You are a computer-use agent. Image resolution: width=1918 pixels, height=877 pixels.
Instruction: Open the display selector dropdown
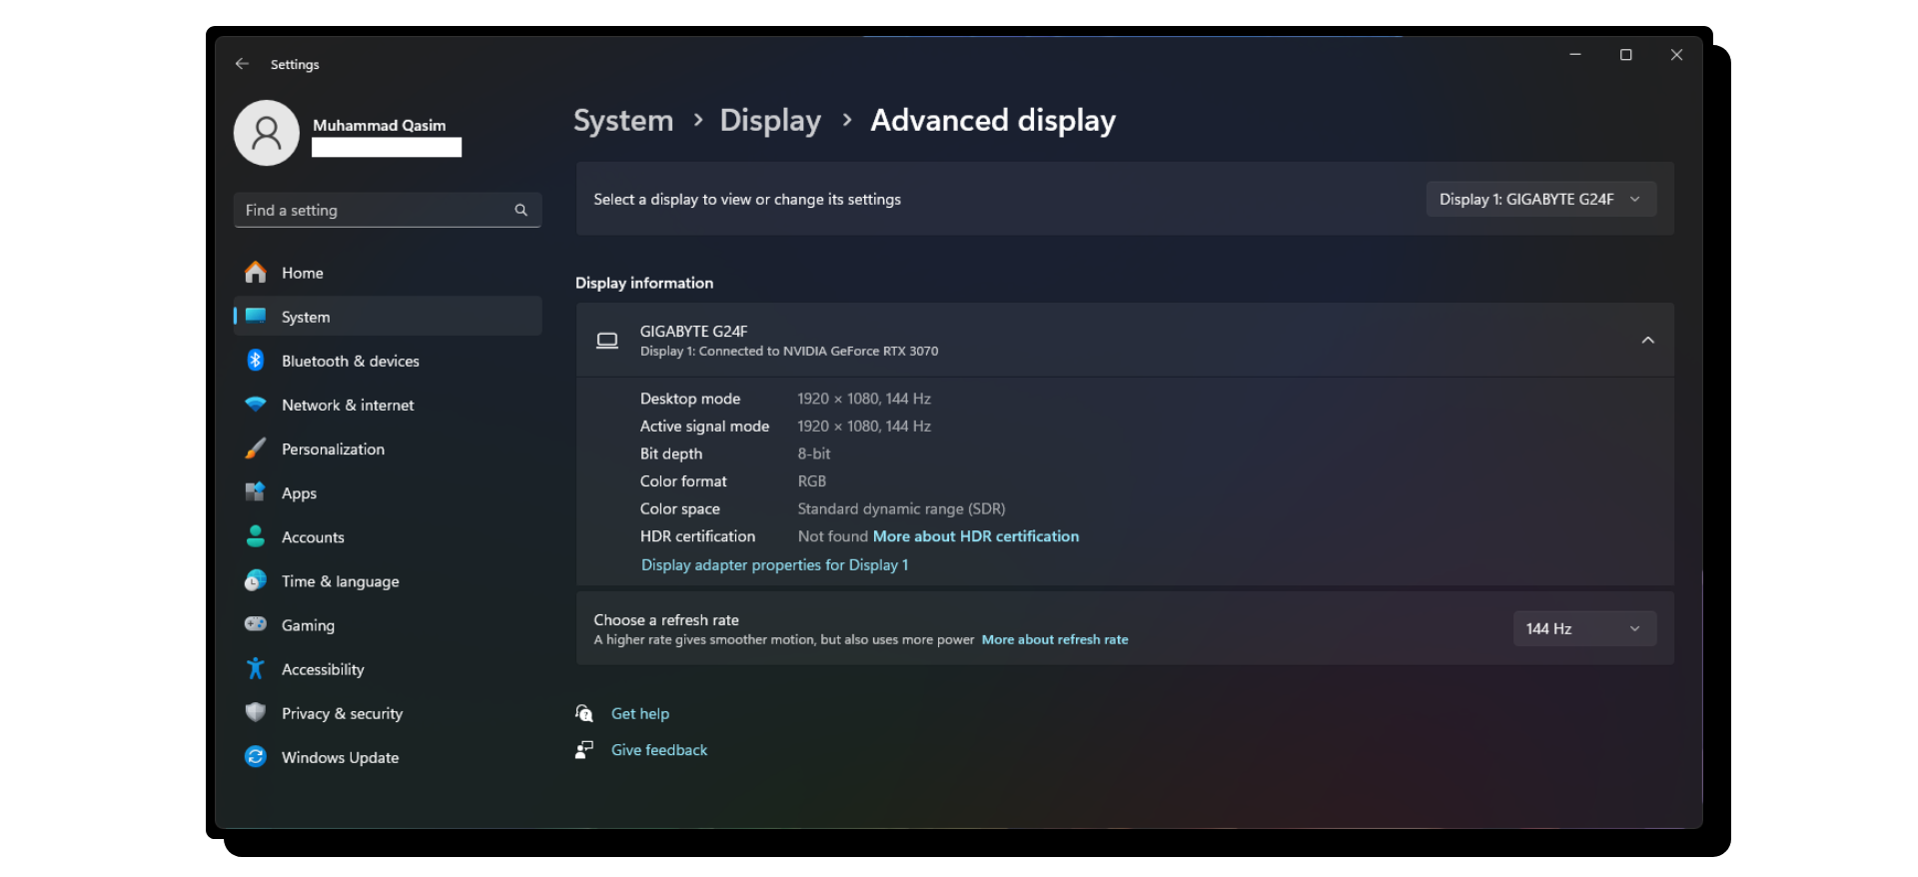click(x=1540, y=199)
